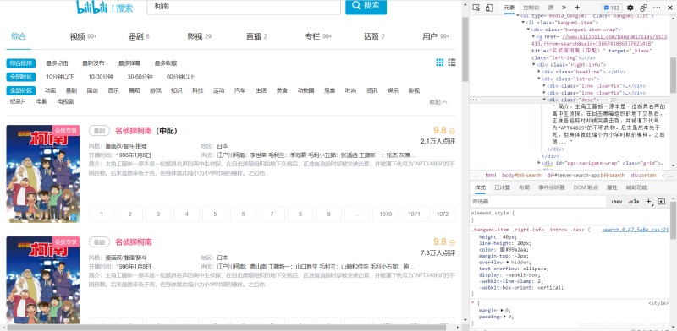Click the blue 搜索 search button
677x331 pixels.
[366, 6]
